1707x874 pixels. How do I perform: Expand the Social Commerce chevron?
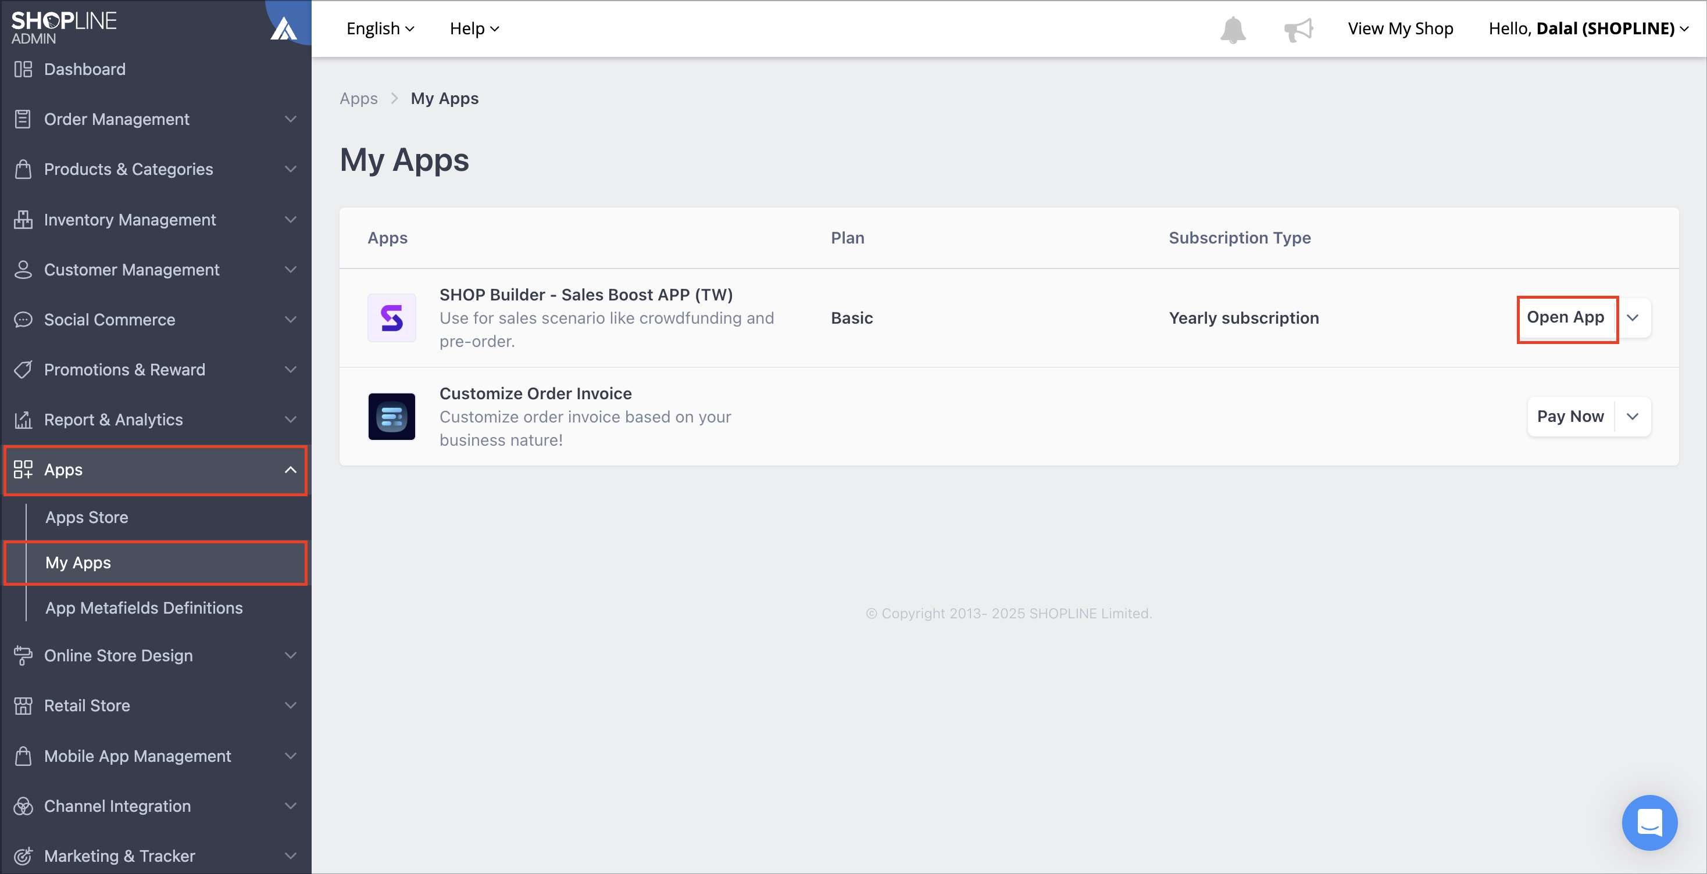coord(290,320)
